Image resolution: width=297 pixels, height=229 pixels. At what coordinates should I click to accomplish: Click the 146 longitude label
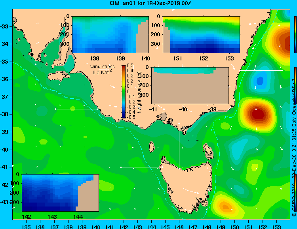[x=179, y=227]
